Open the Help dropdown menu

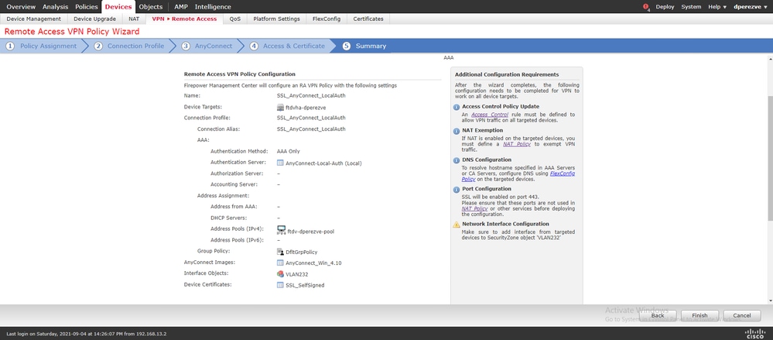tap(717, 7)
